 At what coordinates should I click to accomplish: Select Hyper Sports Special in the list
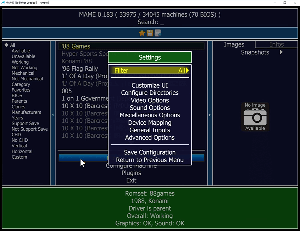[85, 54]
